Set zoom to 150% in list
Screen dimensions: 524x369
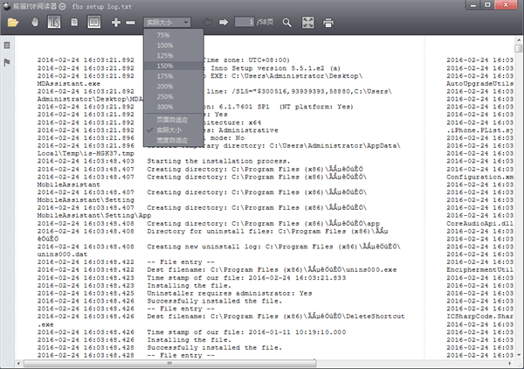(165, 66)
